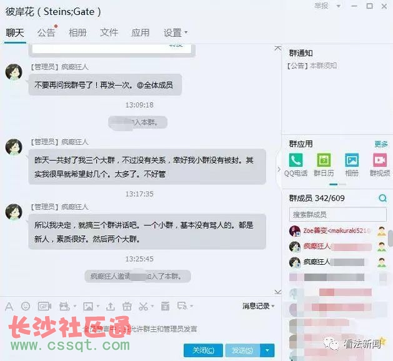Click the scissors screenshot icon
This screenshot has height=361, width=393.
pyautogui.click(x=143, y=306)
